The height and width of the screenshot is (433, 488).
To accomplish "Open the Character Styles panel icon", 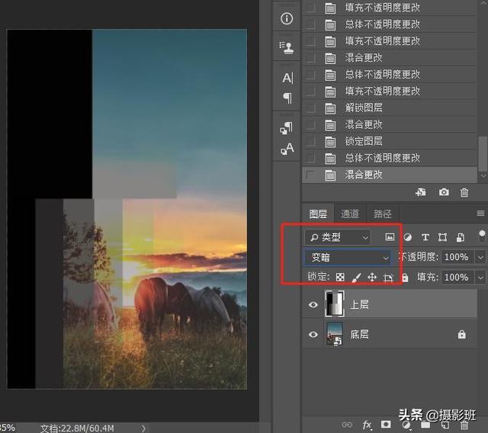I will pos(287,149).
